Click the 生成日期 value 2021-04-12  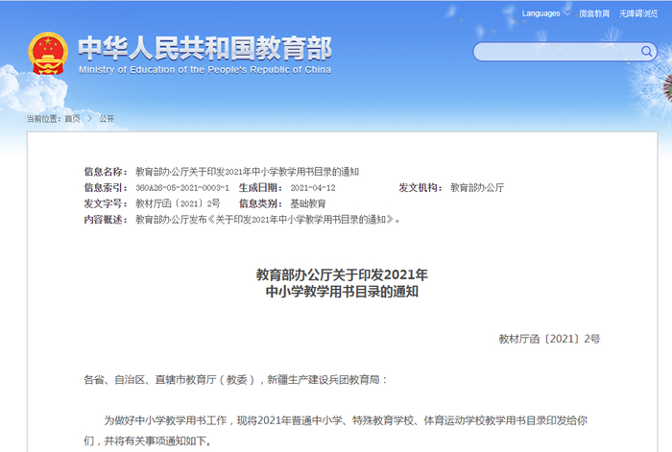point(313,188)
